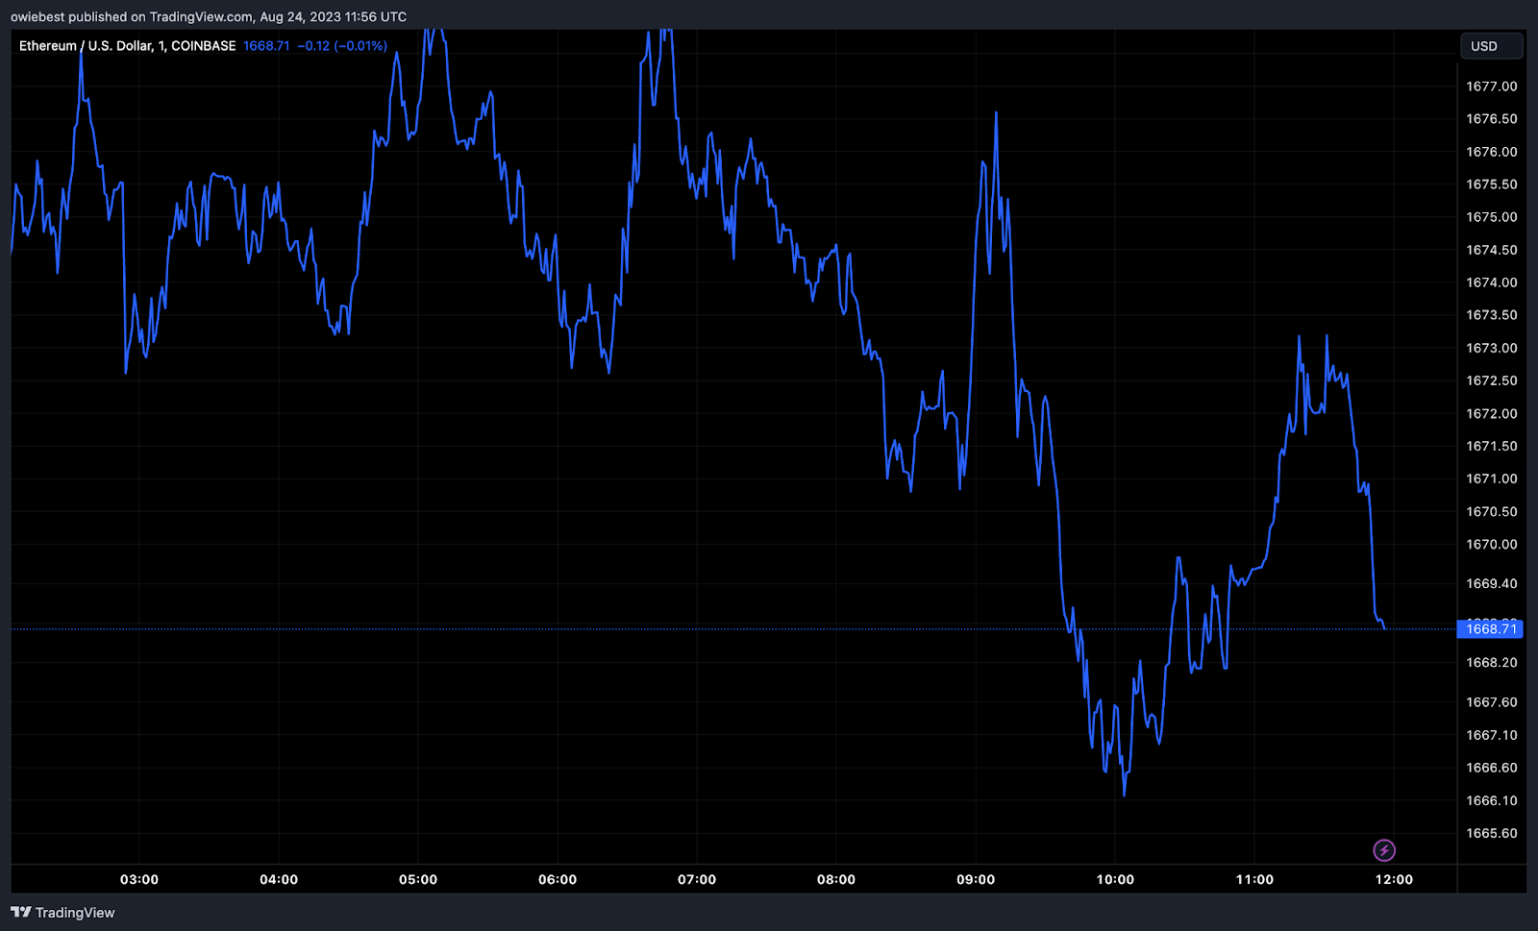Open the USD currency selector
Viewport: 1538px width, 931px height.
1492,46
